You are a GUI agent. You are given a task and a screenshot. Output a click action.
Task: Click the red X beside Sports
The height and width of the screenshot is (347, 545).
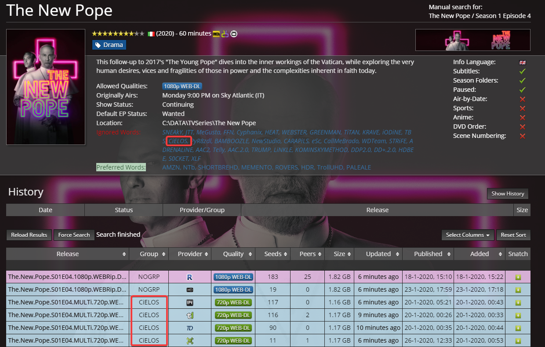tap(523, 108)
